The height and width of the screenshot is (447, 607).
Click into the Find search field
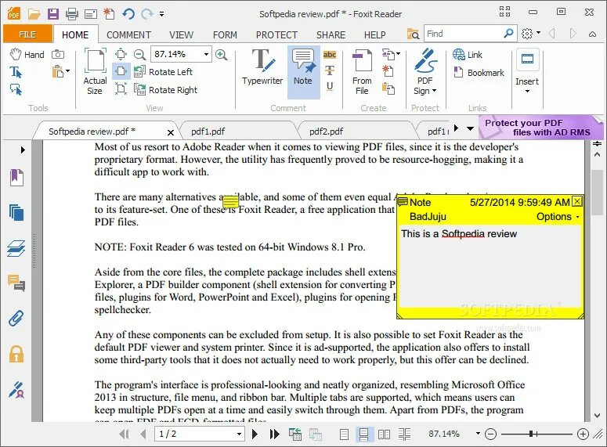coord(464,34)
